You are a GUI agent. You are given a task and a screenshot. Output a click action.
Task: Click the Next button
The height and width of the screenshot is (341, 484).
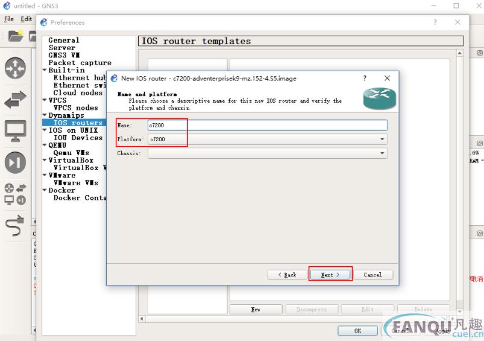pos(330,275)
